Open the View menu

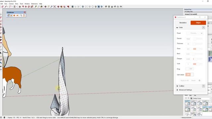(6, 4)
